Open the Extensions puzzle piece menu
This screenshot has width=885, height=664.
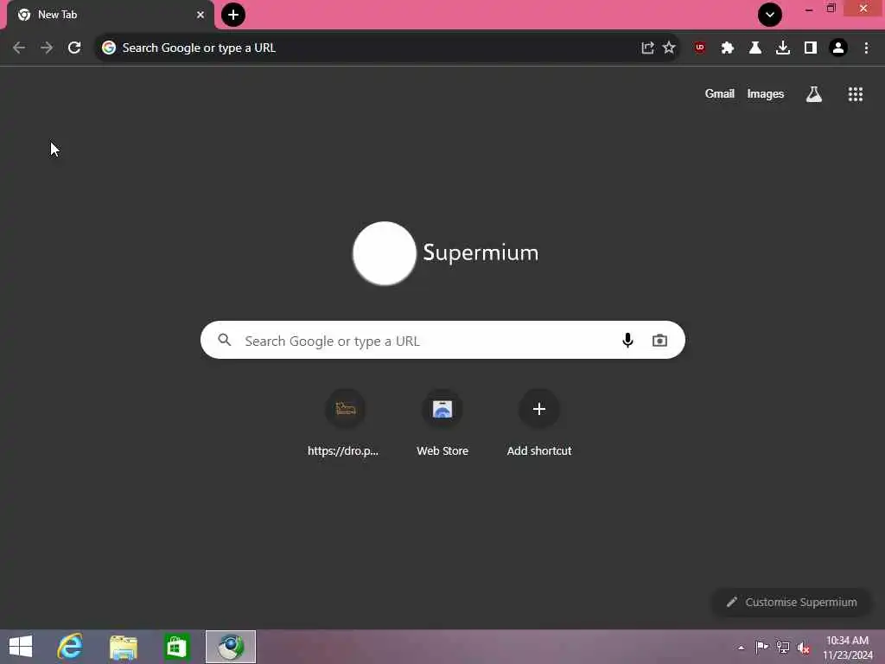pyautogui.click(x=728, y=48)
